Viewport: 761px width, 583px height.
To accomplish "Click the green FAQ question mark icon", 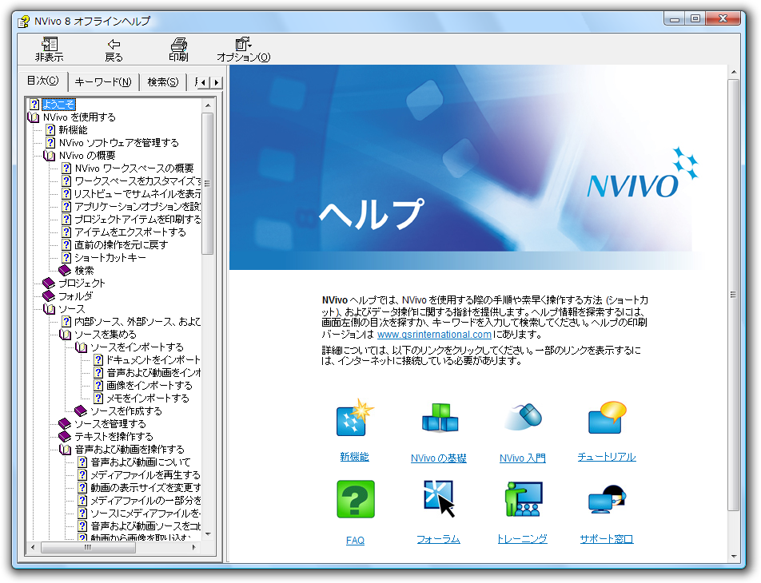I will 356,499.
